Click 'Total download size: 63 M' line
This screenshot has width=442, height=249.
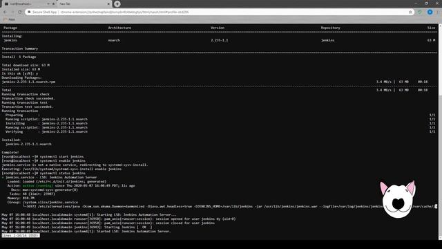tap(26, 65)
